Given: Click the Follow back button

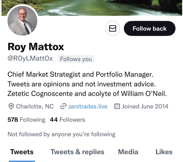Looking at the screenshot, I should point(150,28).
